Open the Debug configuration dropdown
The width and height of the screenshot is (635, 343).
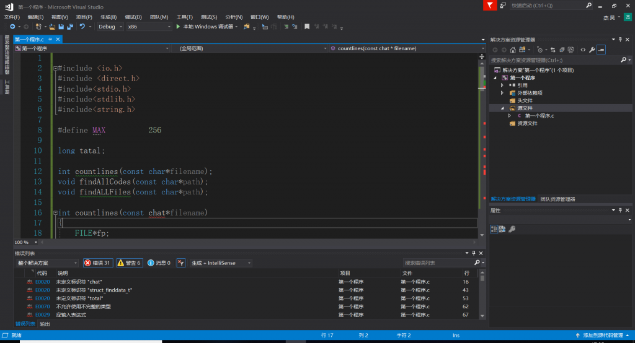point(110,27)
